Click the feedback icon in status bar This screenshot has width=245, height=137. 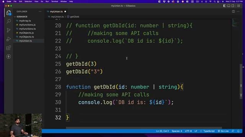point(233,131)
